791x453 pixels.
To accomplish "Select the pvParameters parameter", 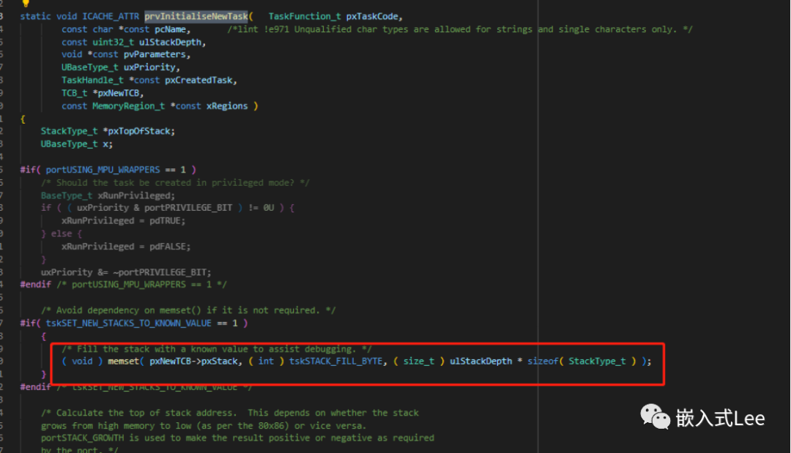I will pos(155,54).
